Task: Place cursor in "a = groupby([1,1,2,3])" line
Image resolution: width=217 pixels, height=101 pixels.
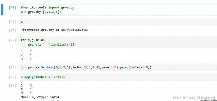Action: (x=41, y=12)
